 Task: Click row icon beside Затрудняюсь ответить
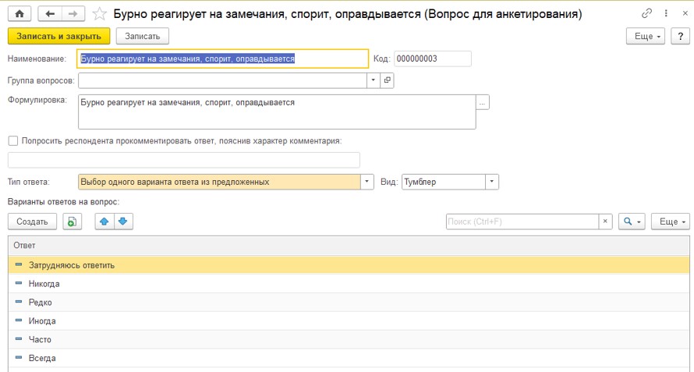coord(19,265)
